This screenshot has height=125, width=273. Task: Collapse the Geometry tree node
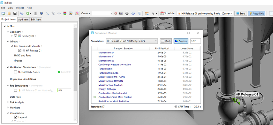tap(8, 32)
